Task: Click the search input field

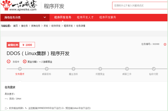Action: click(x=140, y=5)
